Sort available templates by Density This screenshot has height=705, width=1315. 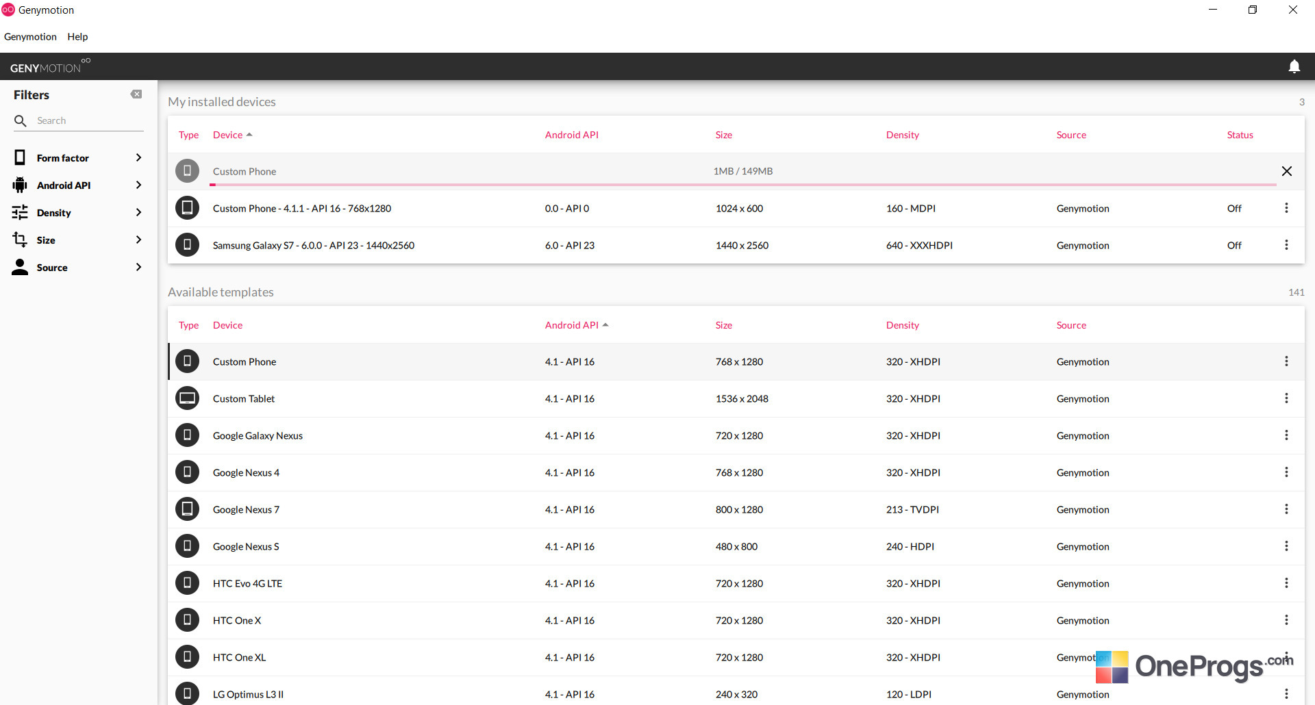[x=903, y=325]
